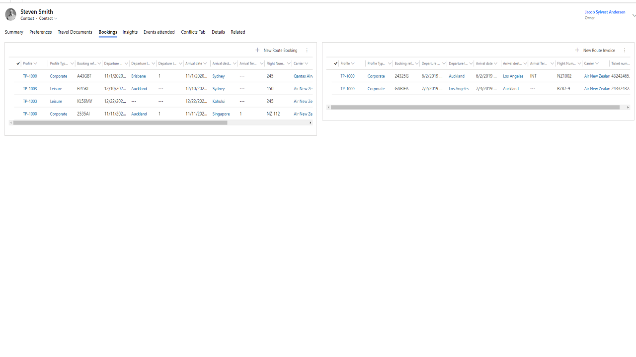The height and width of the screenshot is (357, 636).
Task: Open Air New Zealand carrier in NZ1002 row
Action: coord(597,76)
